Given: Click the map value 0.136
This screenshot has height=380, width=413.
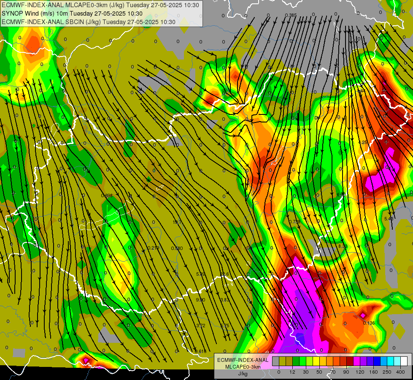Looking at the screenshot, I should 369,323.
